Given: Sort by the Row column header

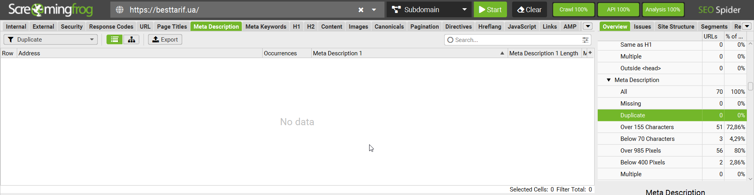Looking at the screenshot, I should pos(8,53).
